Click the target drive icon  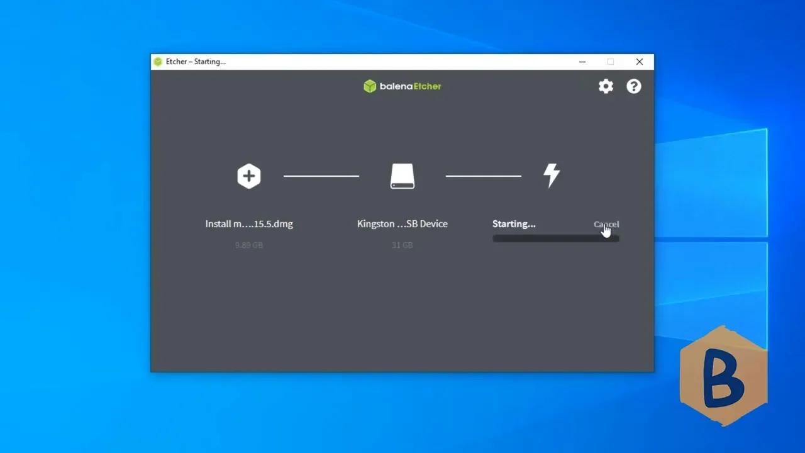click(x=402, y=176)
